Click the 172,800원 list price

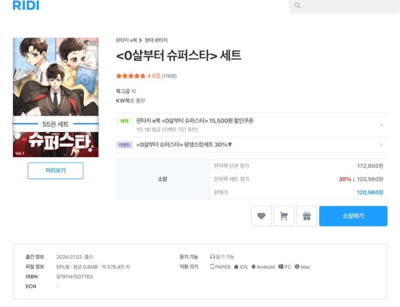coord(370,166)
